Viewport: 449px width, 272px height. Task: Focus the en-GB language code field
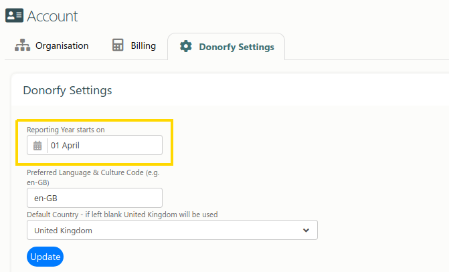(x=94, y=198)
